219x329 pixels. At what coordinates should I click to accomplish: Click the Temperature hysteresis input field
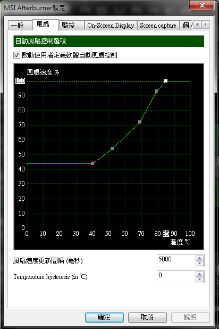point(176,276)
